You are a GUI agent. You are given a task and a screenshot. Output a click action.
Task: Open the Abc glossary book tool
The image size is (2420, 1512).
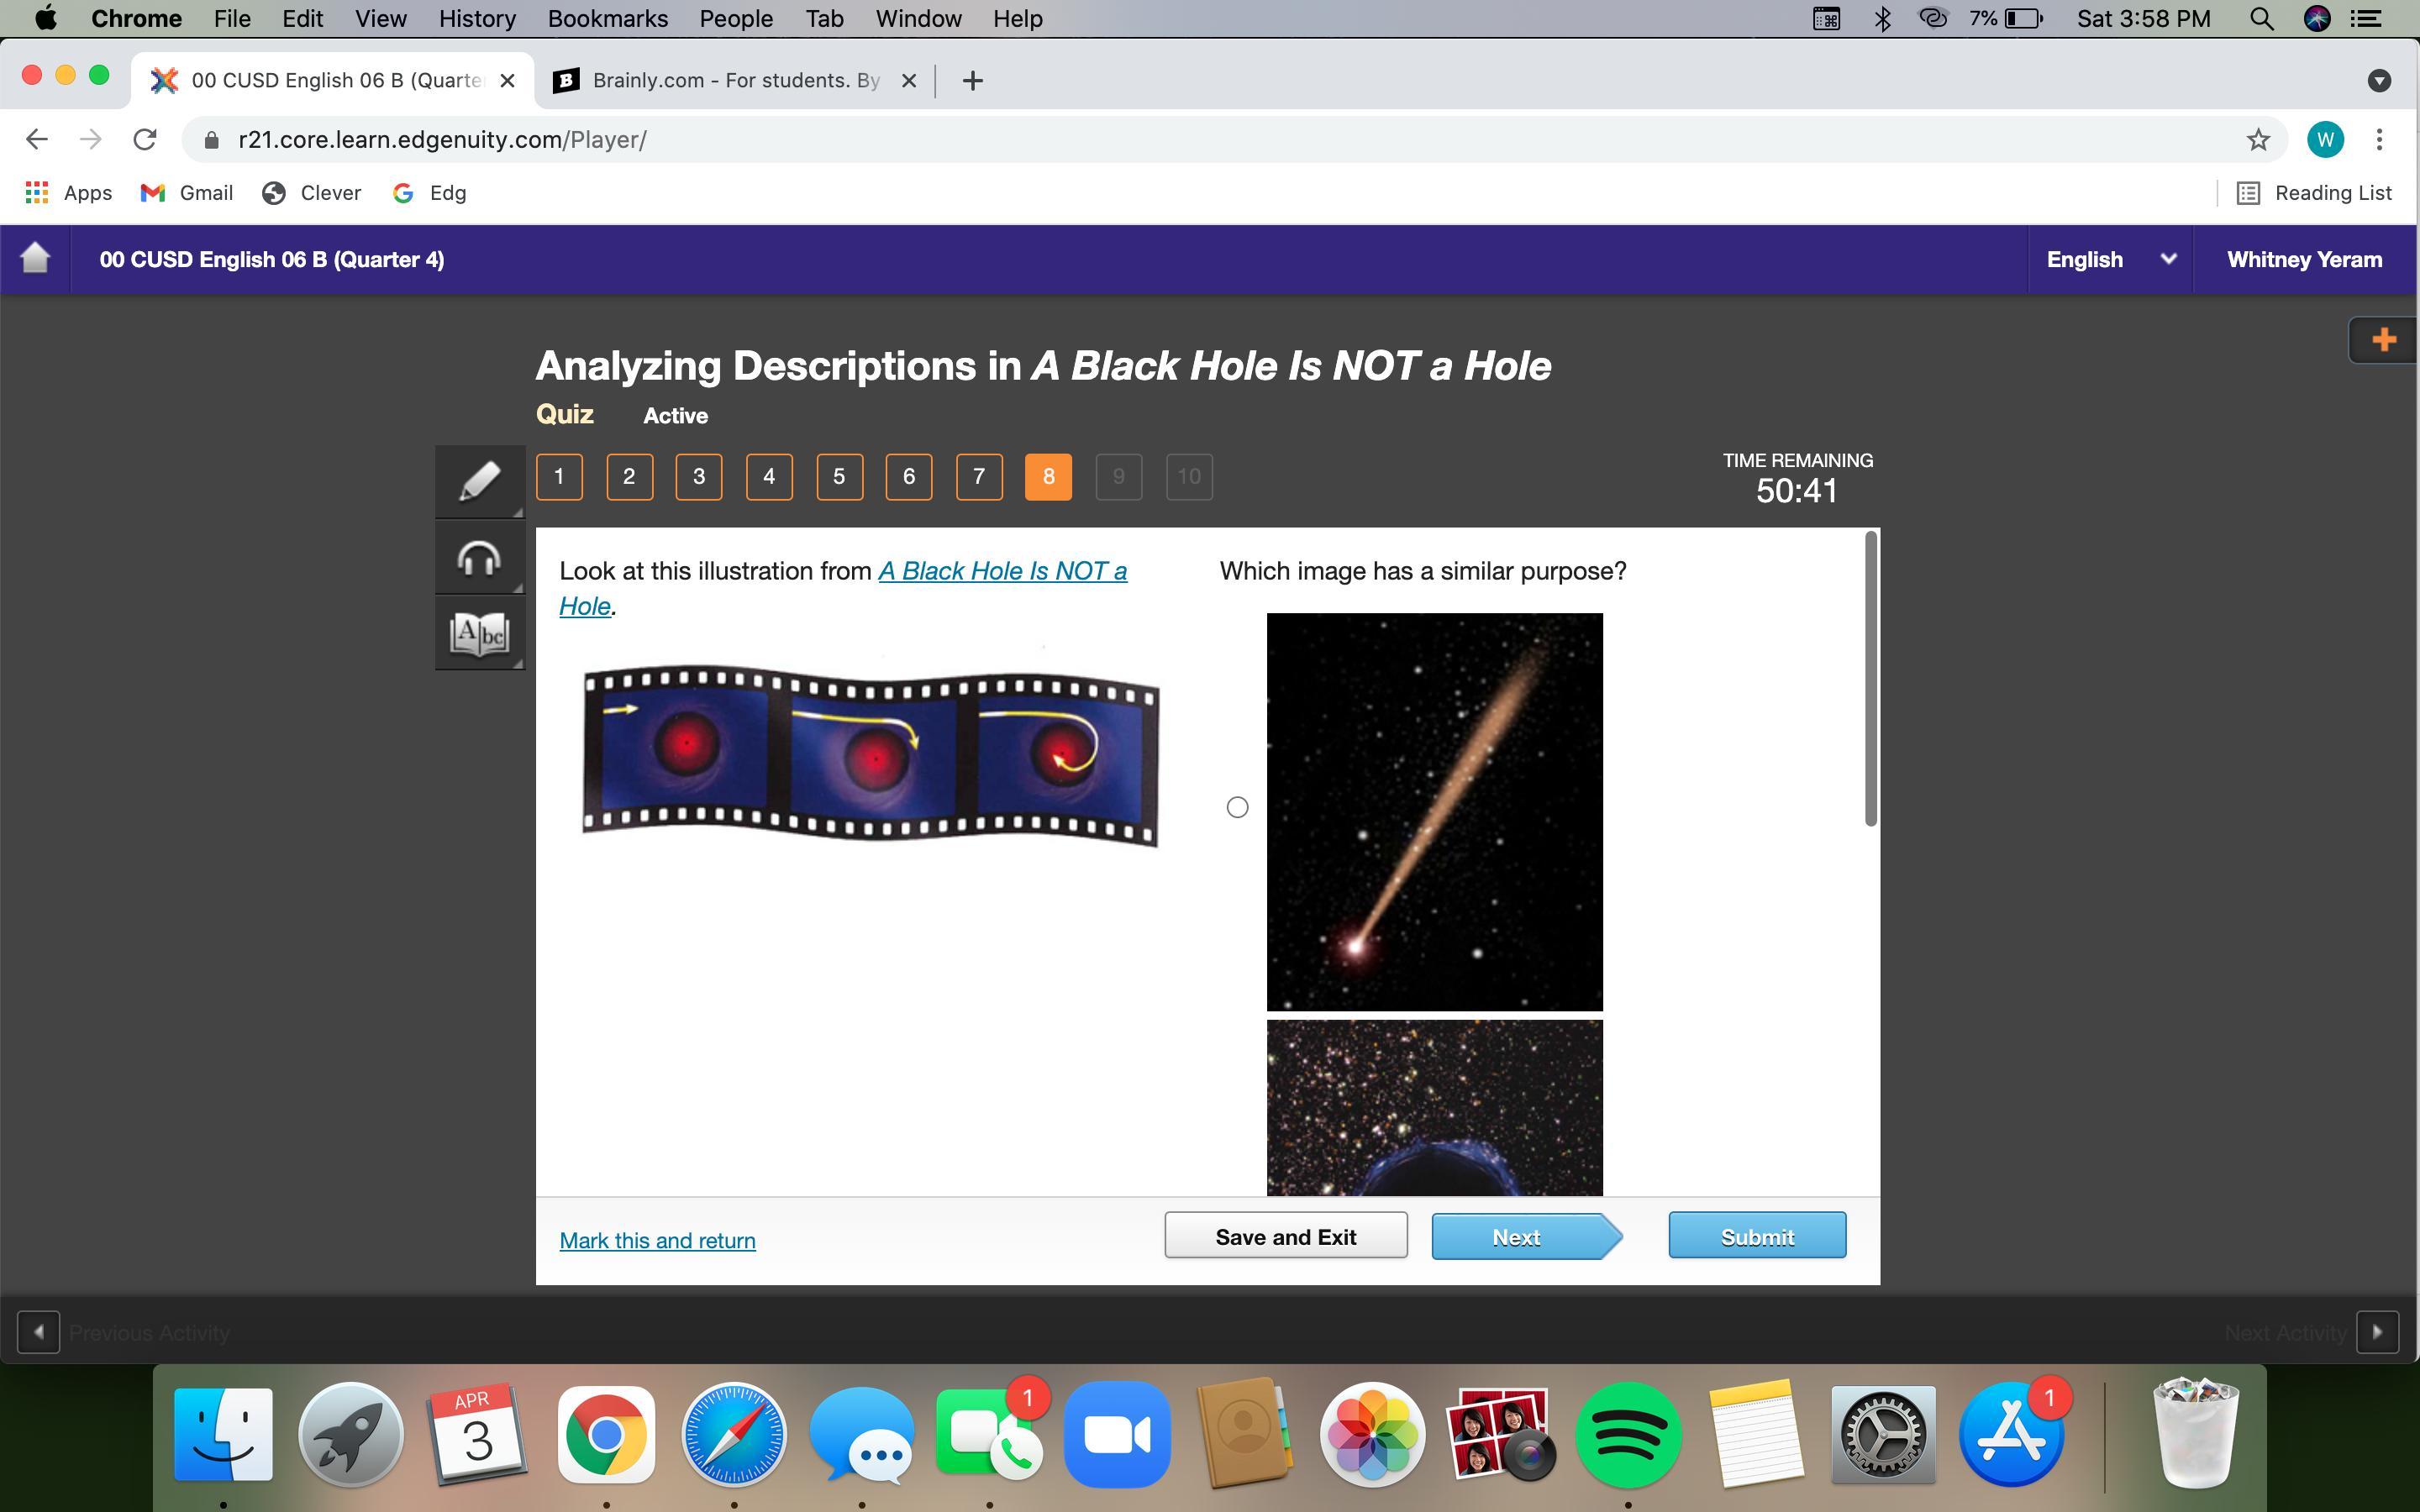479,634
